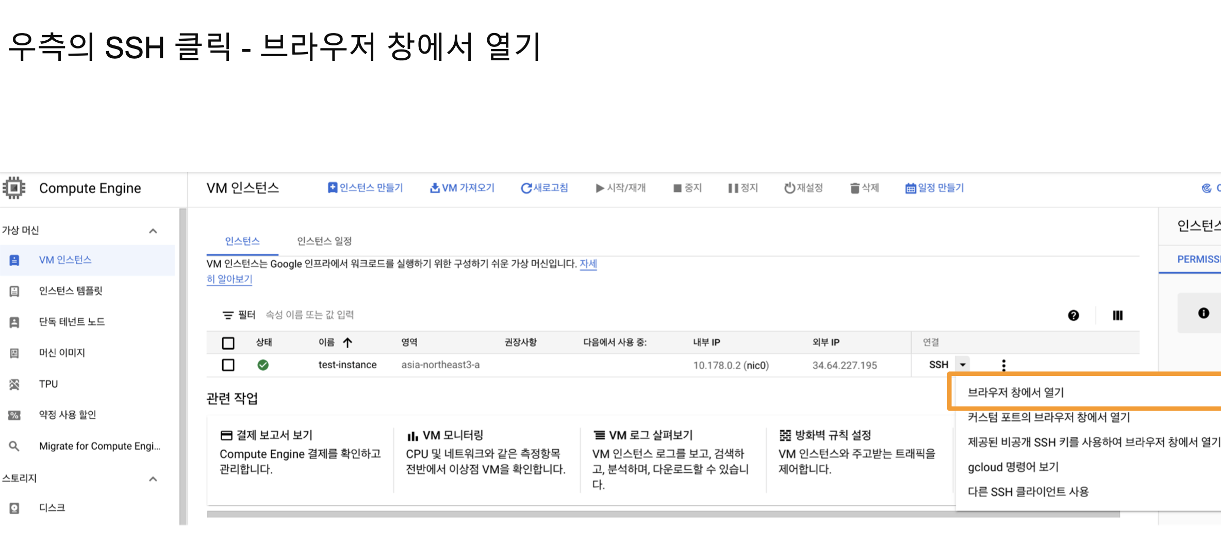
Task: Select 브라우저 창에서 열기 menu option
Action: coord(1015,392)
